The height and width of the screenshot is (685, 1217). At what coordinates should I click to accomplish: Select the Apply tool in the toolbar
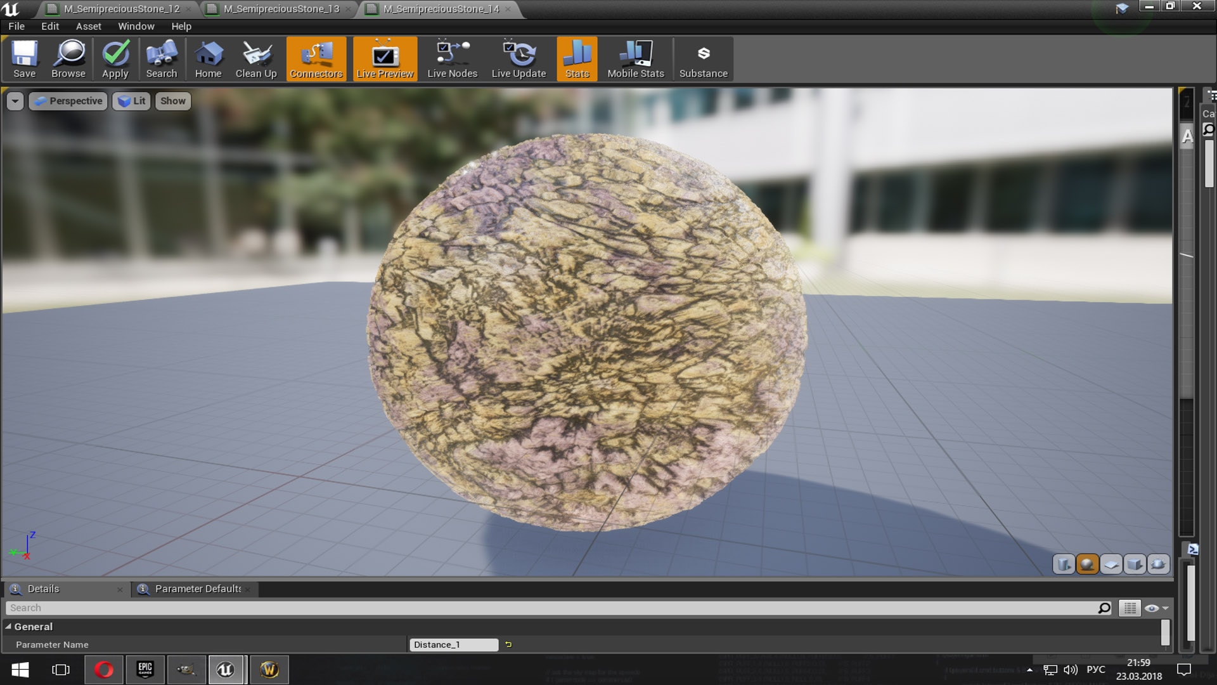(x=115, y=58)
